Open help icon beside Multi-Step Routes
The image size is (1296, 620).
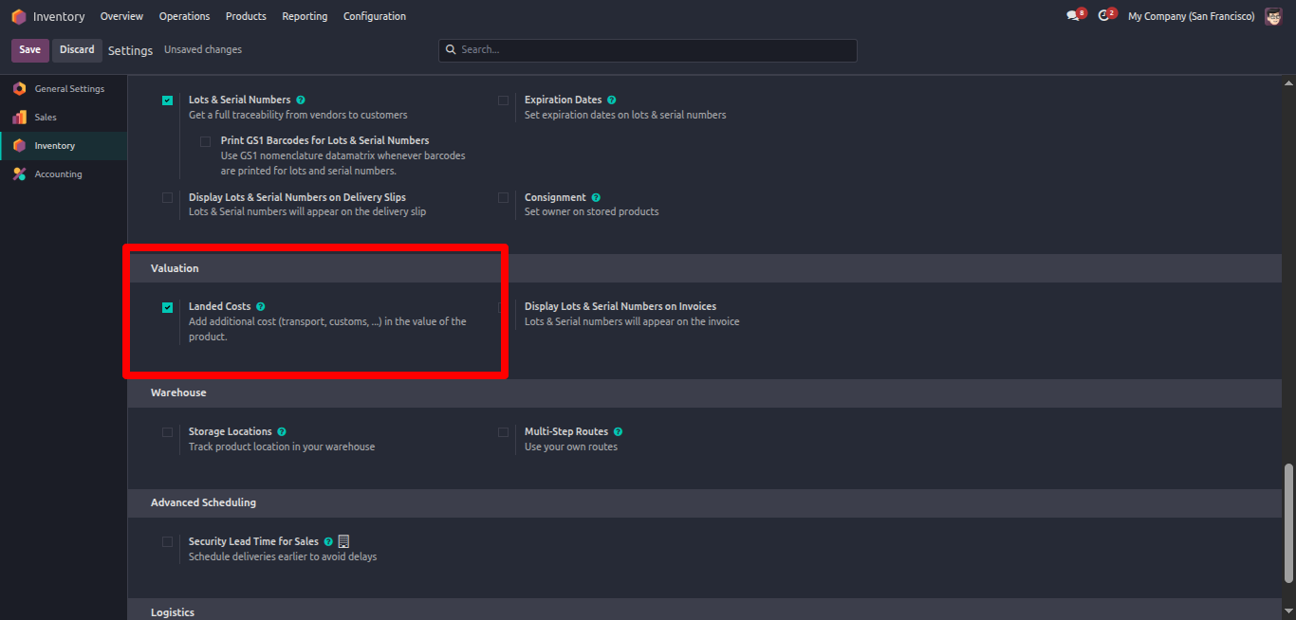(x=618, y=431)
